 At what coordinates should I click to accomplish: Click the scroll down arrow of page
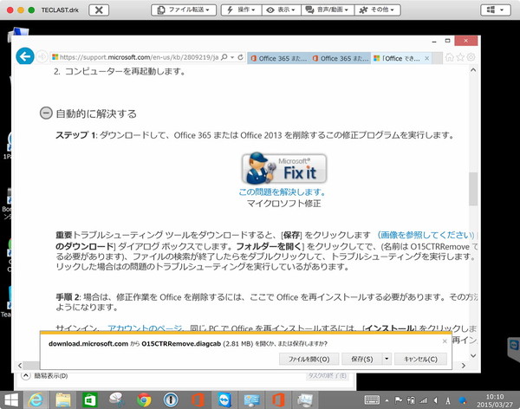click(473, 355)
